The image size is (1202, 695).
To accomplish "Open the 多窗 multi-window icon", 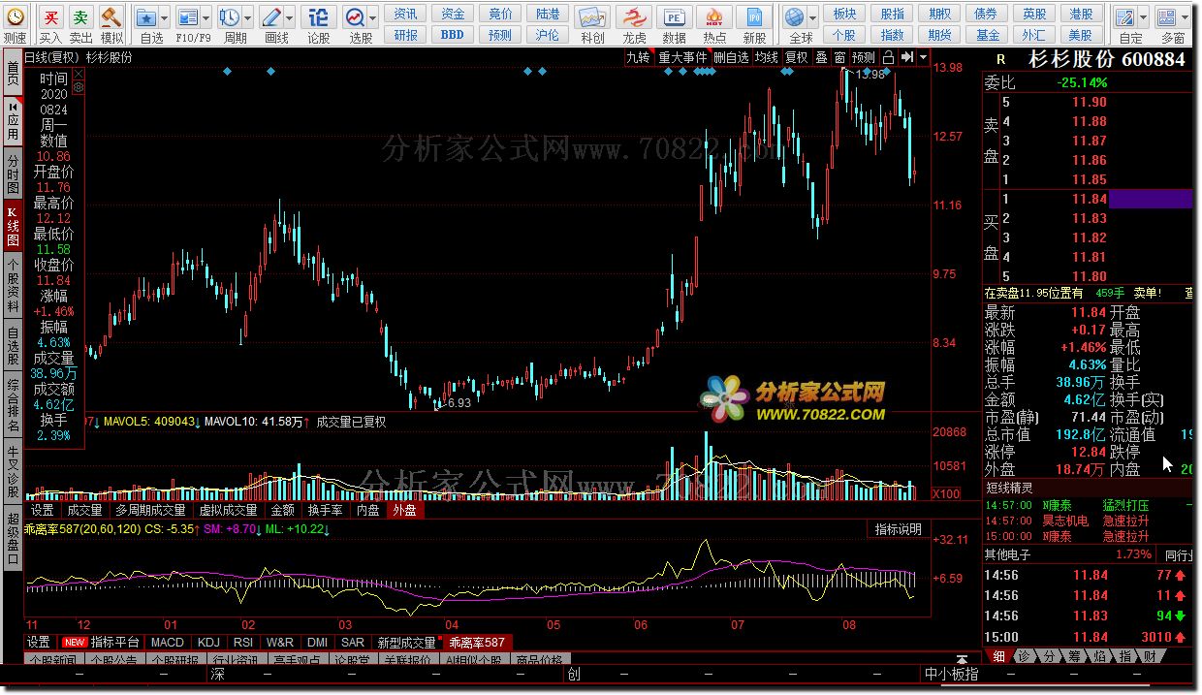I will tap(1167, 17).
